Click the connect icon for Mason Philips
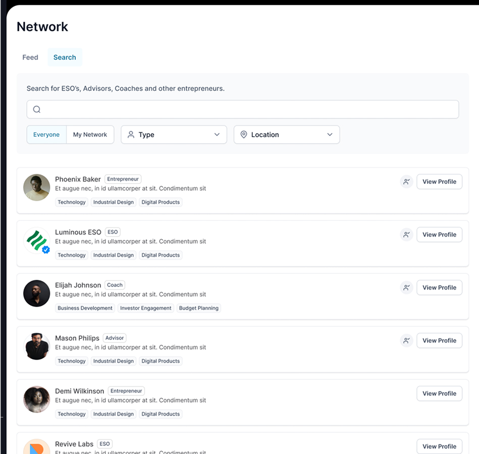 coord(406,340)
